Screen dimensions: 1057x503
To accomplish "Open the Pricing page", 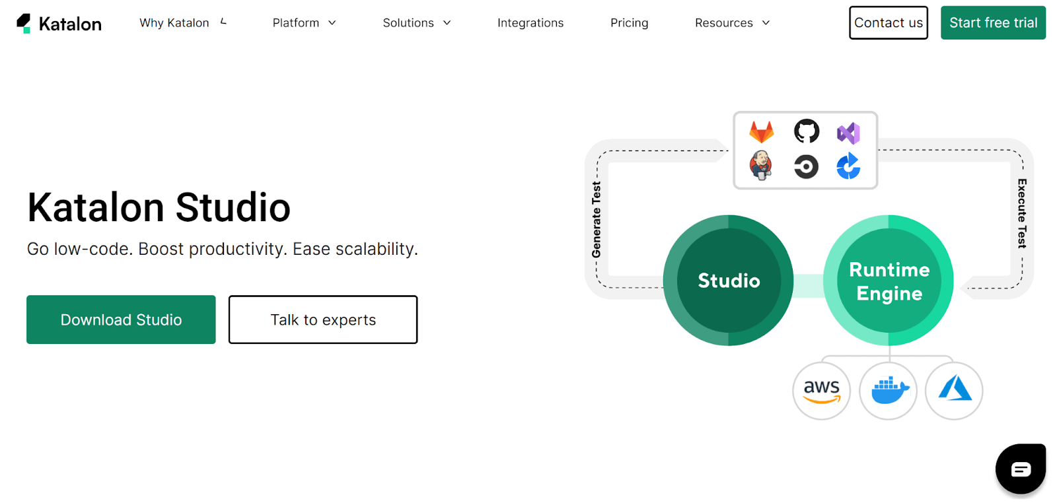I will 630,23.
